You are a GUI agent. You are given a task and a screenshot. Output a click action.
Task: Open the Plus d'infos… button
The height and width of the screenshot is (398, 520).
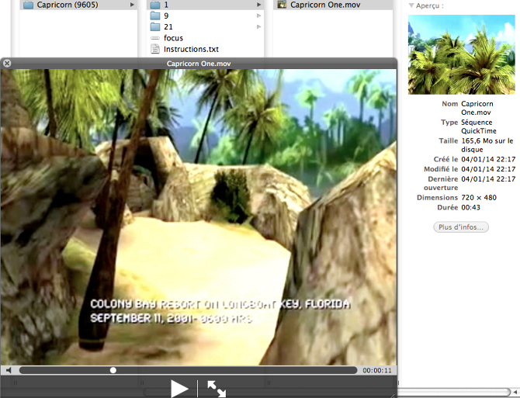461,227
